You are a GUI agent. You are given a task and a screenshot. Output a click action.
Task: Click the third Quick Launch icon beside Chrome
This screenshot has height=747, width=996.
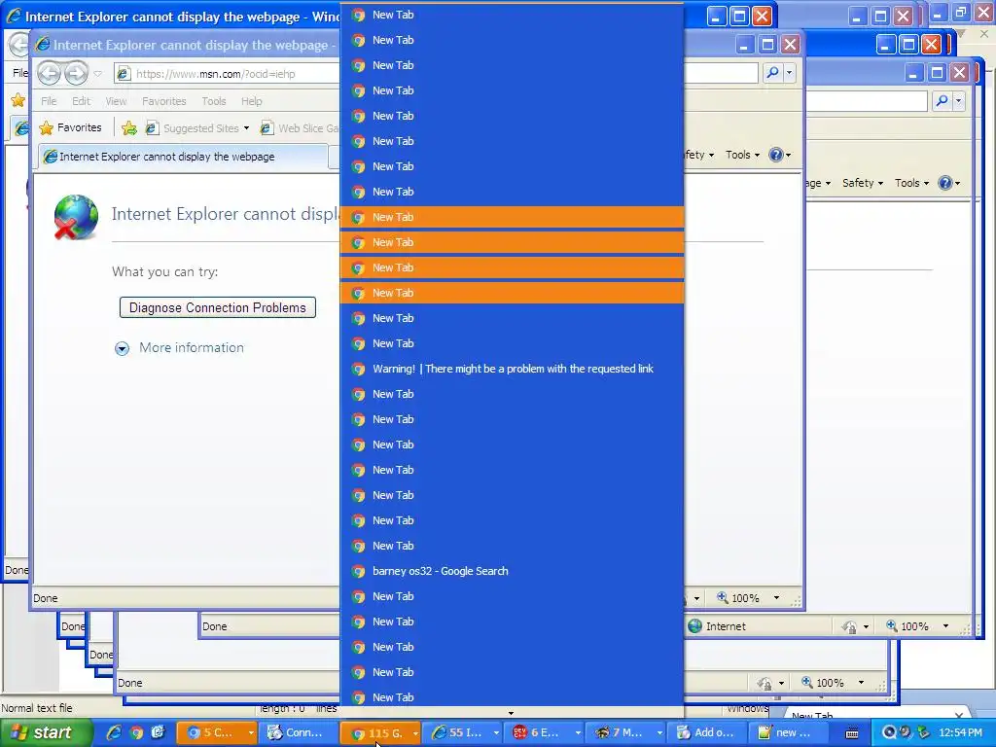click(158, 732)
